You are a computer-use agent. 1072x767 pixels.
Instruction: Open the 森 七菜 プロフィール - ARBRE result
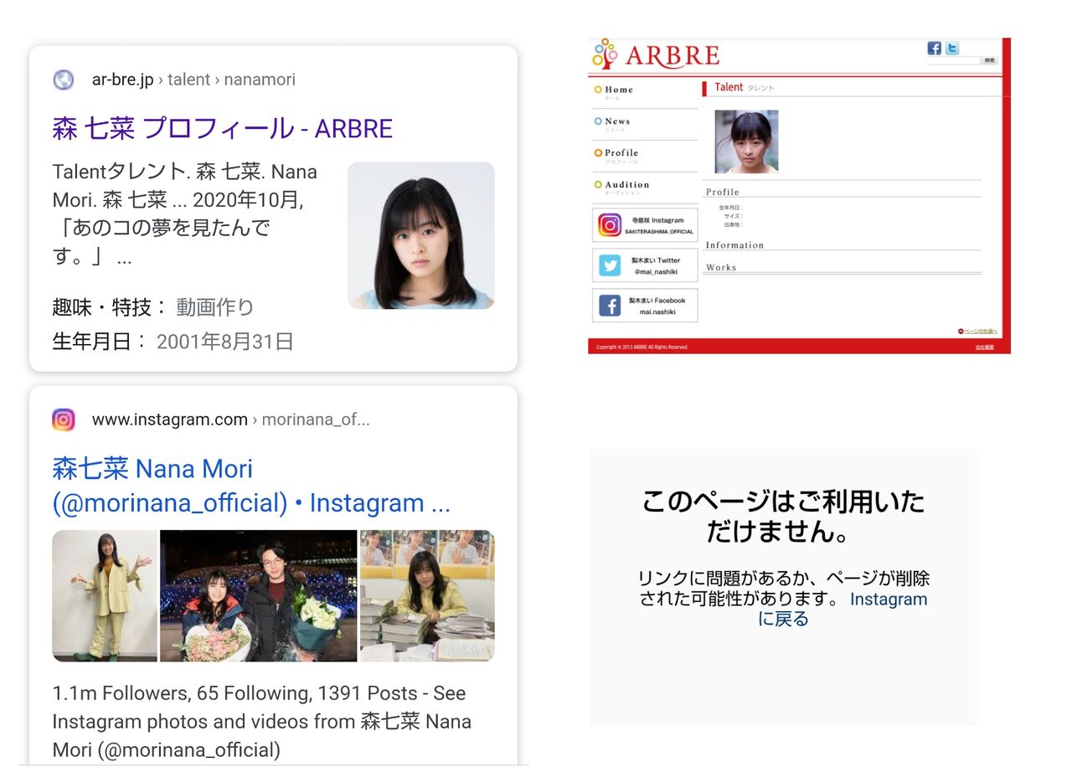pyautogui.click(x=223, y=128)
